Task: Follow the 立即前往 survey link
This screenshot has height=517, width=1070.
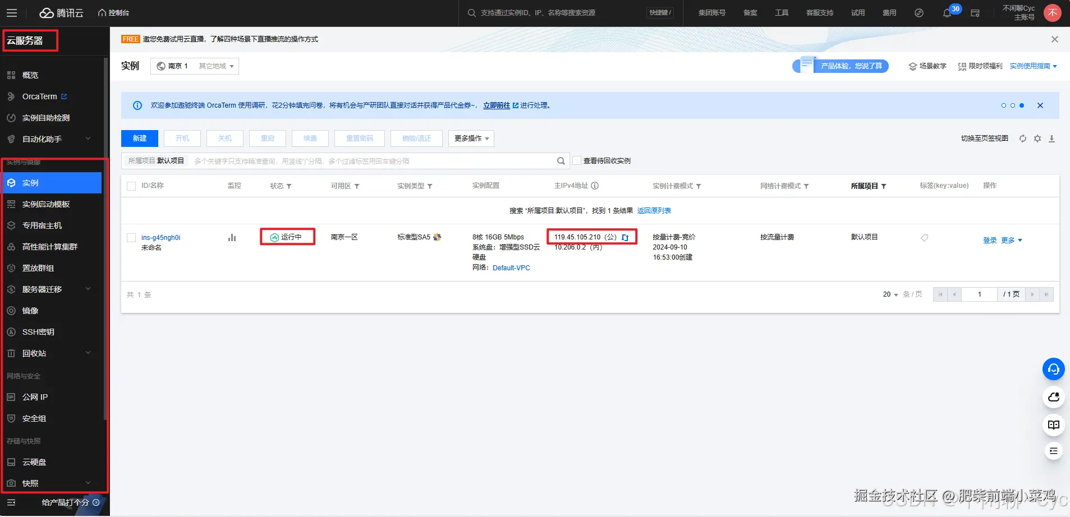Action: pos(497,105)
